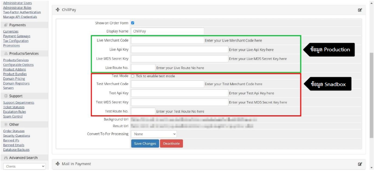Click the Save Changes button
374x171 pixels.
pyautogui.click(x=145, y=144)
